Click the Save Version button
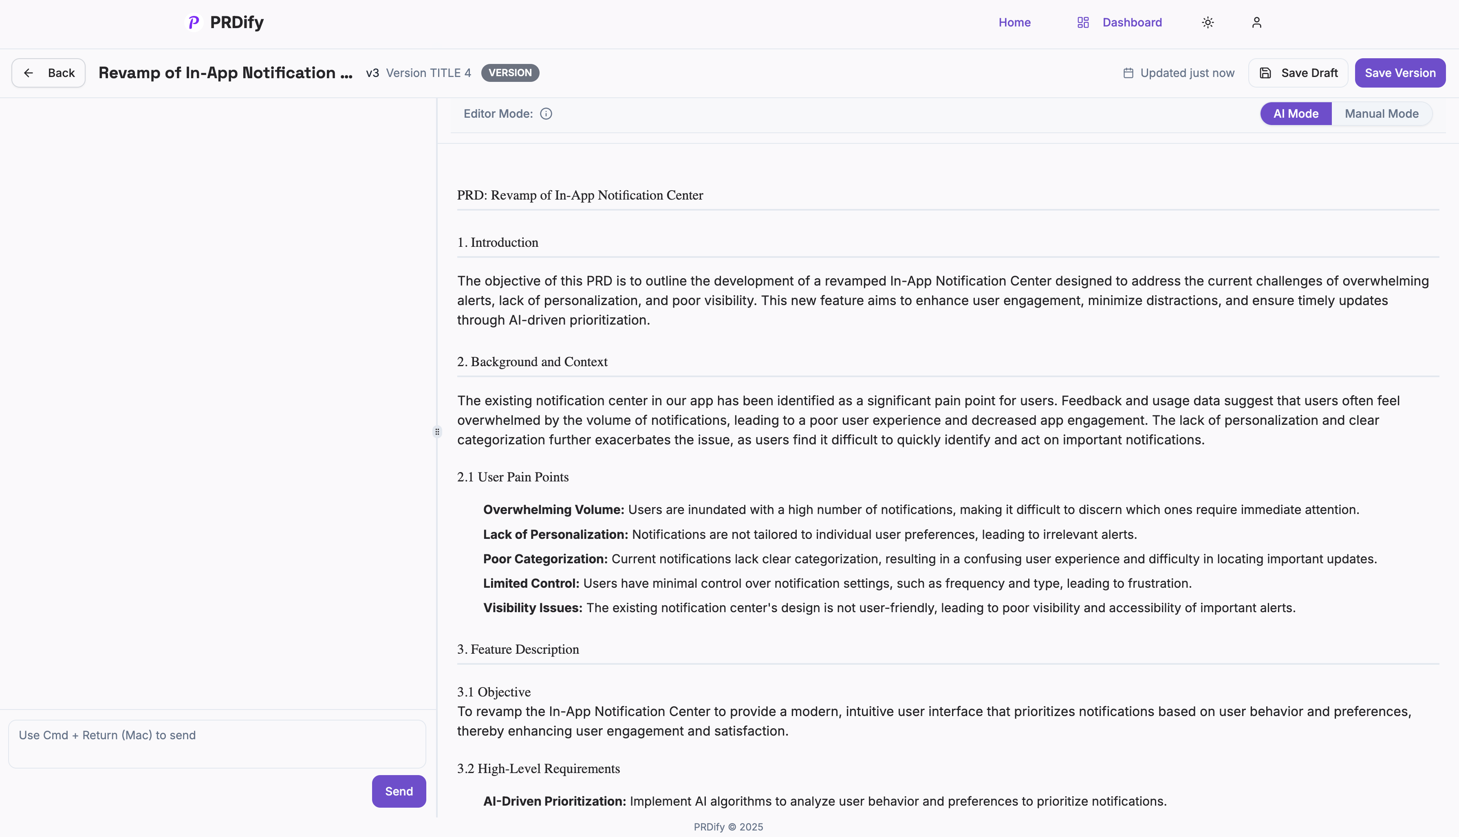 point(1400,72)
